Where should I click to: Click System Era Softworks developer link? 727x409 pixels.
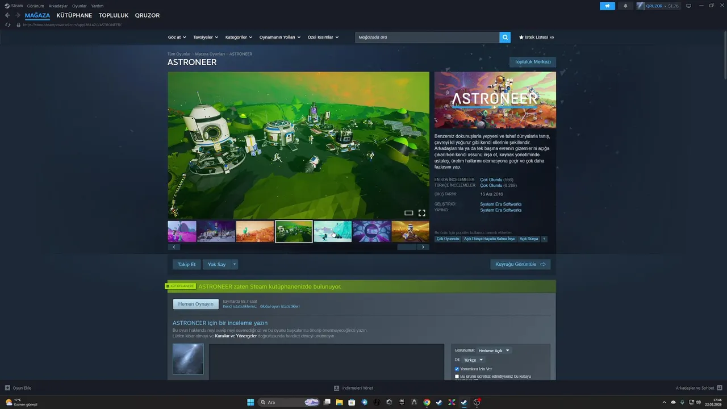pos(500,204)
